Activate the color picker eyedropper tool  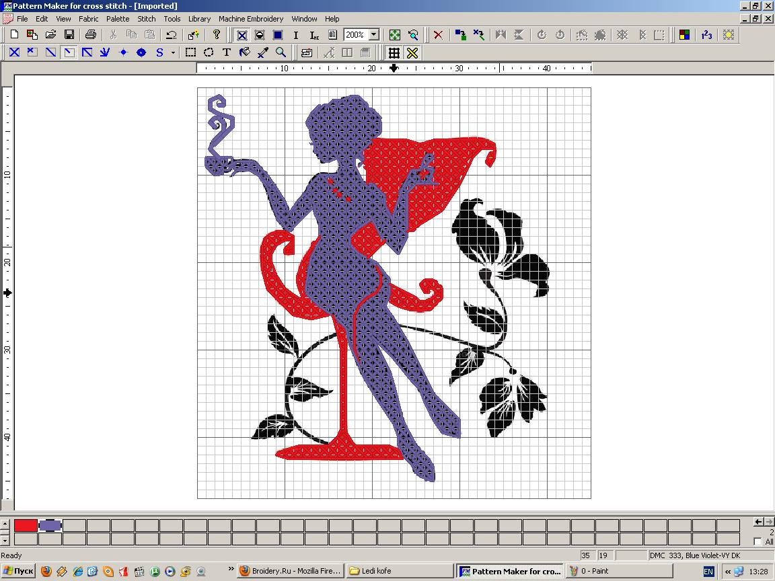pos(263,52)
